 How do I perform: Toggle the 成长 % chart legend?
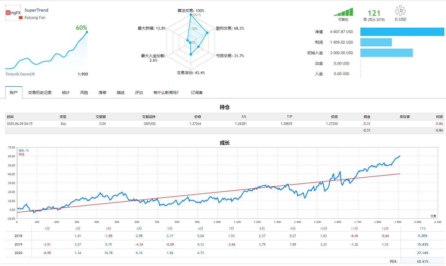23,151
